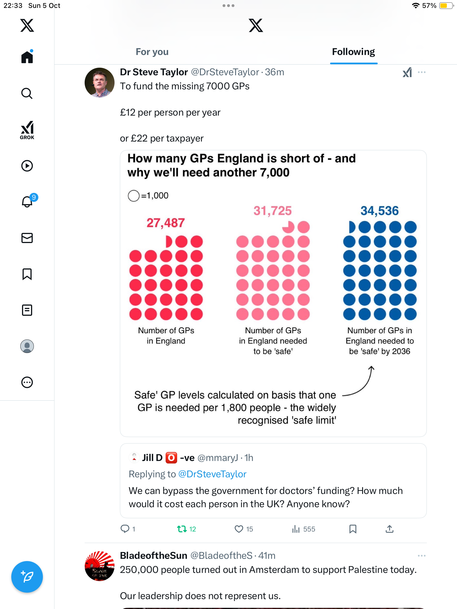
Task: Open the video play icon in sidebar
Action: tap(27, 166)
